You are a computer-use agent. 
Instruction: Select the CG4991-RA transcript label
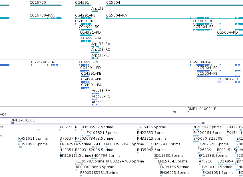point(91,38)
